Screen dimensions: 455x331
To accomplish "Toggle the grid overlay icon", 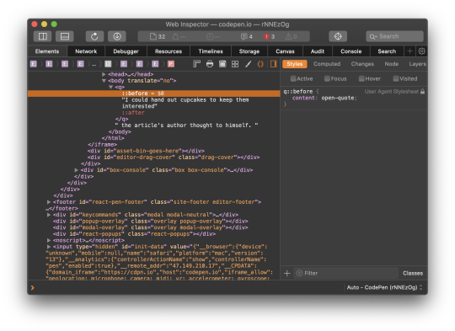I will 235,64.
